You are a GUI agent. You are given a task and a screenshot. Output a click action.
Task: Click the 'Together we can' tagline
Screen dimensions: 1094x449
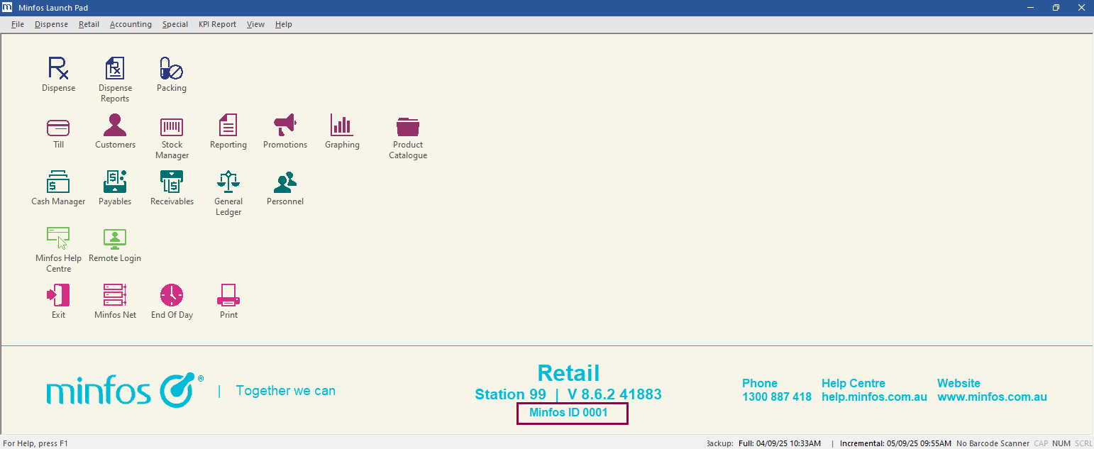(x=285, y=391)
